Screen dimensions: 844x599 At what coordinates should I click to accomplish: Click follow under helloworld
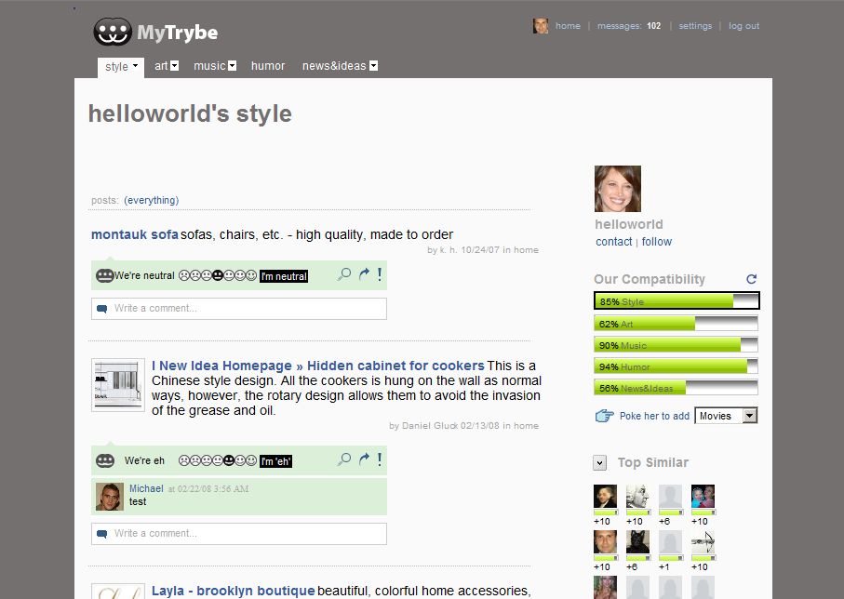657,242
